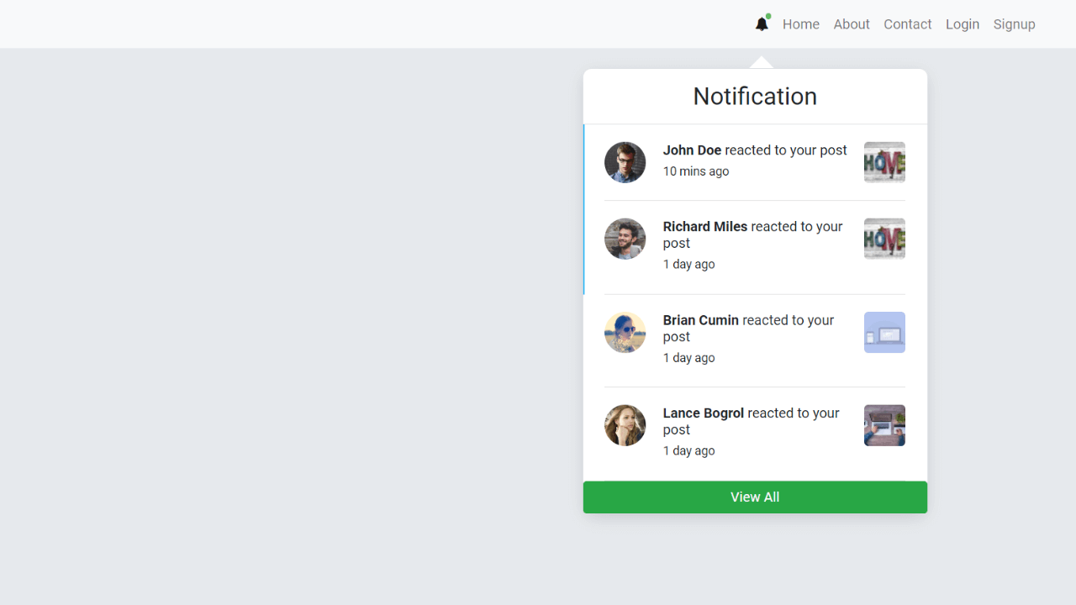Click the blue post preview for Brian Cumin
This screenshot has height=605, width=1076.
884,332
